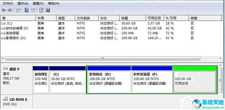The width and height of the screenshot is (225, 110).
Task: Click 269.98 GB capacity cell in volume list
Action: point(129,38)
